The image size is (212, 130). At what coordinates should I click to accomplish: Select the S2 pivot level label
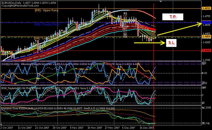[x=125, y=34]
